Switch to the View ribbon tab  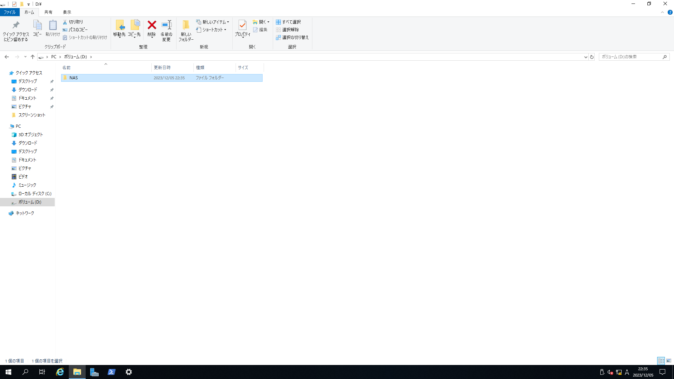coord(67,12)
